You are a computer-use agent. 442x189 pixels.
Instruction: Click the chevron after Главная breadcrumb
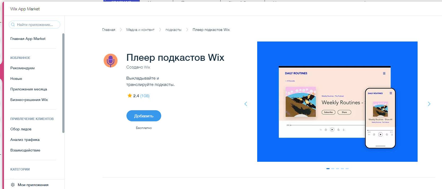tap(121, 30)
